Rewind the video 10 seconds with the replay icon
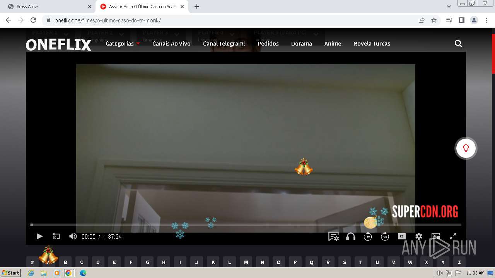The width and height of the screenshot is (495, 278). click(x=56, y=236)
